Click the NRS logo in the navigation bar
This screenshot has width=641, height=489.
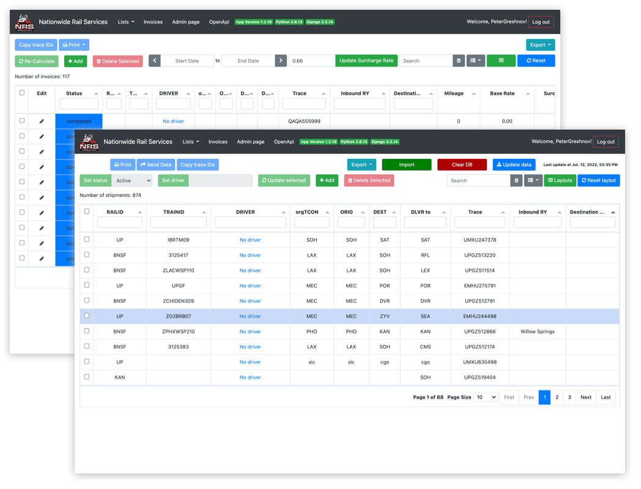(90, 141)
